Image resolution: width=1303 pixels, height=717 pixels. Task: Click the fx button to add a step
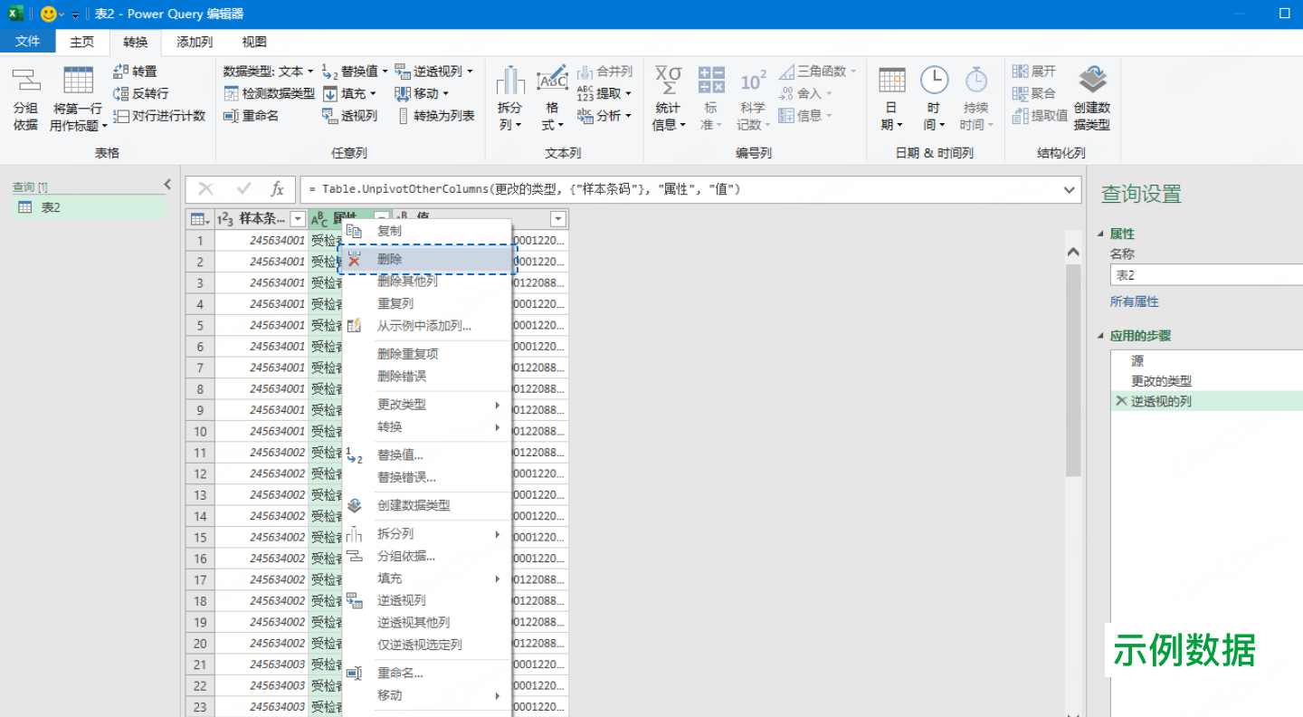click(x=279, y=189)
